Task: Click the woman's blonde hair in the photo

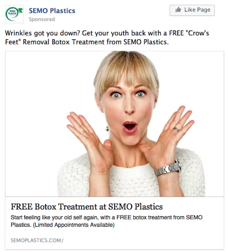Action: pyautogui.click(x=126, y=71)
